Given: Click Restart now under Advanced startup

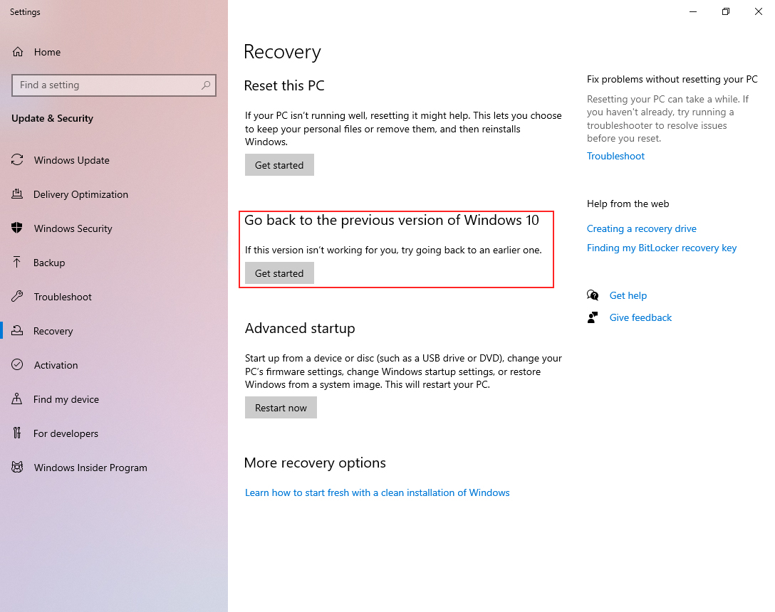Looking at the screenshot, I should [x=281, y=407].
